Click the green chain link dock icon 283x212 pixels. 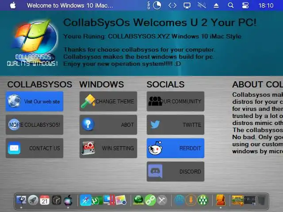point(150,200)
